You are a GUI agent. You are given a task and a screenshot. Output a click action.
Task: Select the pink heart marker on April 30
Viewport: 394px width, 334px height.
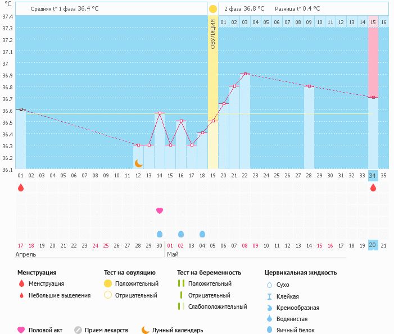[x=159, y=211]
